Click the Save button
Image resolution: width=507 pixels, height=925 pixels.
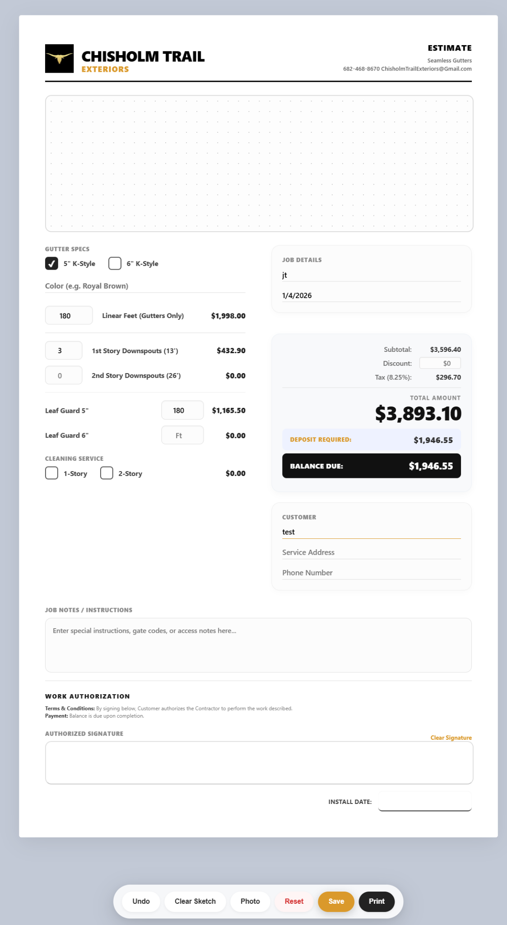click(336, 901)
